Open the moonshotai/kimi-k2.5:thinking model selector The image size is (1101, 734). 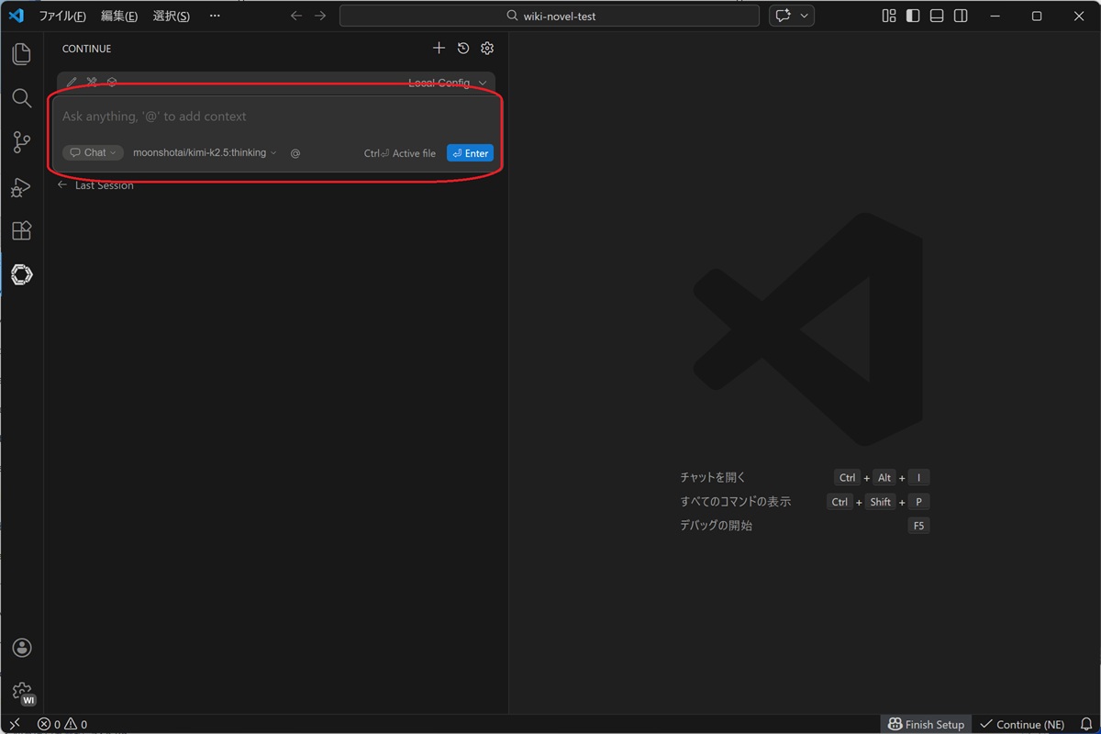tap(205, 153)
